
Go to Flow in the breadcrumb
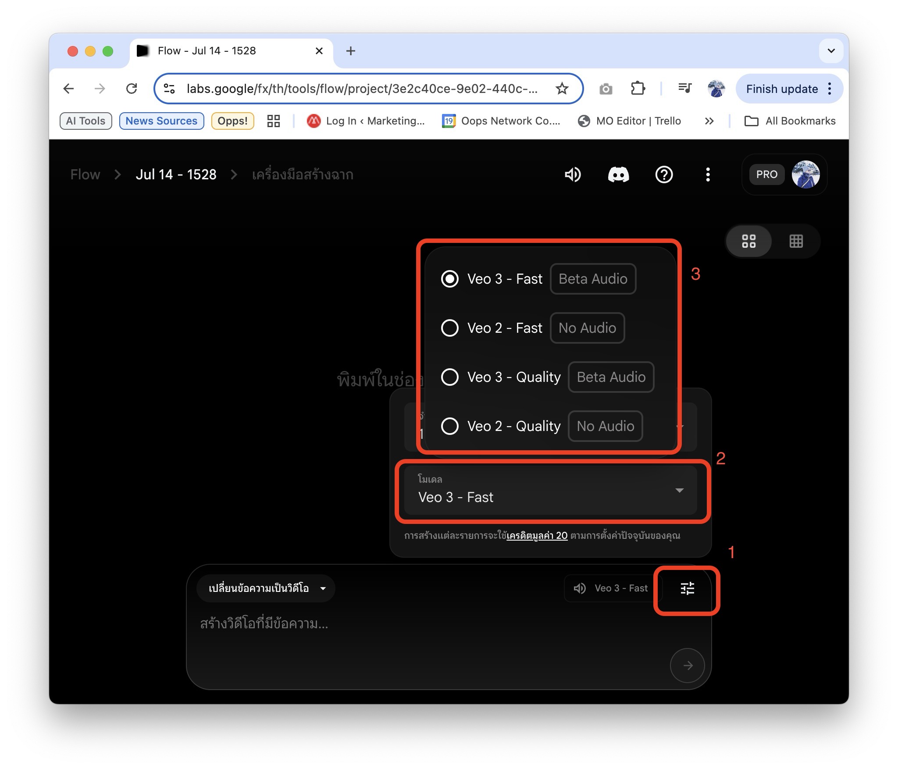coord(85,174)
